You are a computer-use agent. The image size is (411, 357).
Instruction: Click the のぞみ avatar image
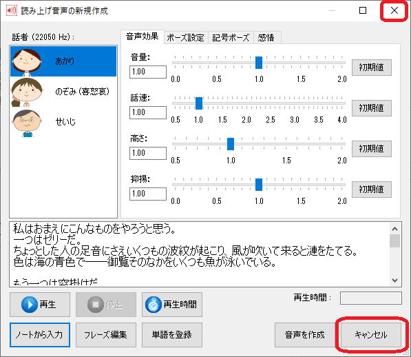(x=27, y=92)
